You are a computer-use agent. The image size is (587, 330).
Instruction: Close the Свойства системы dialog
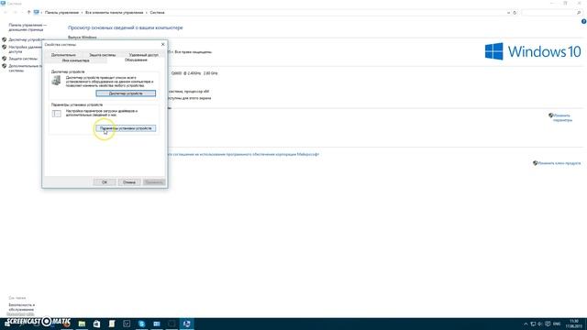[x=163, y=44]
